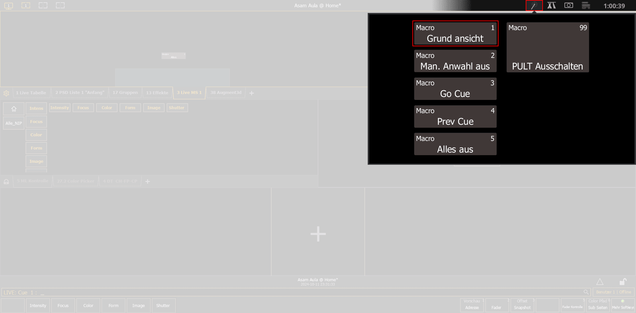
Task: Click the magic wand macro icon
Action: point(534,6)
